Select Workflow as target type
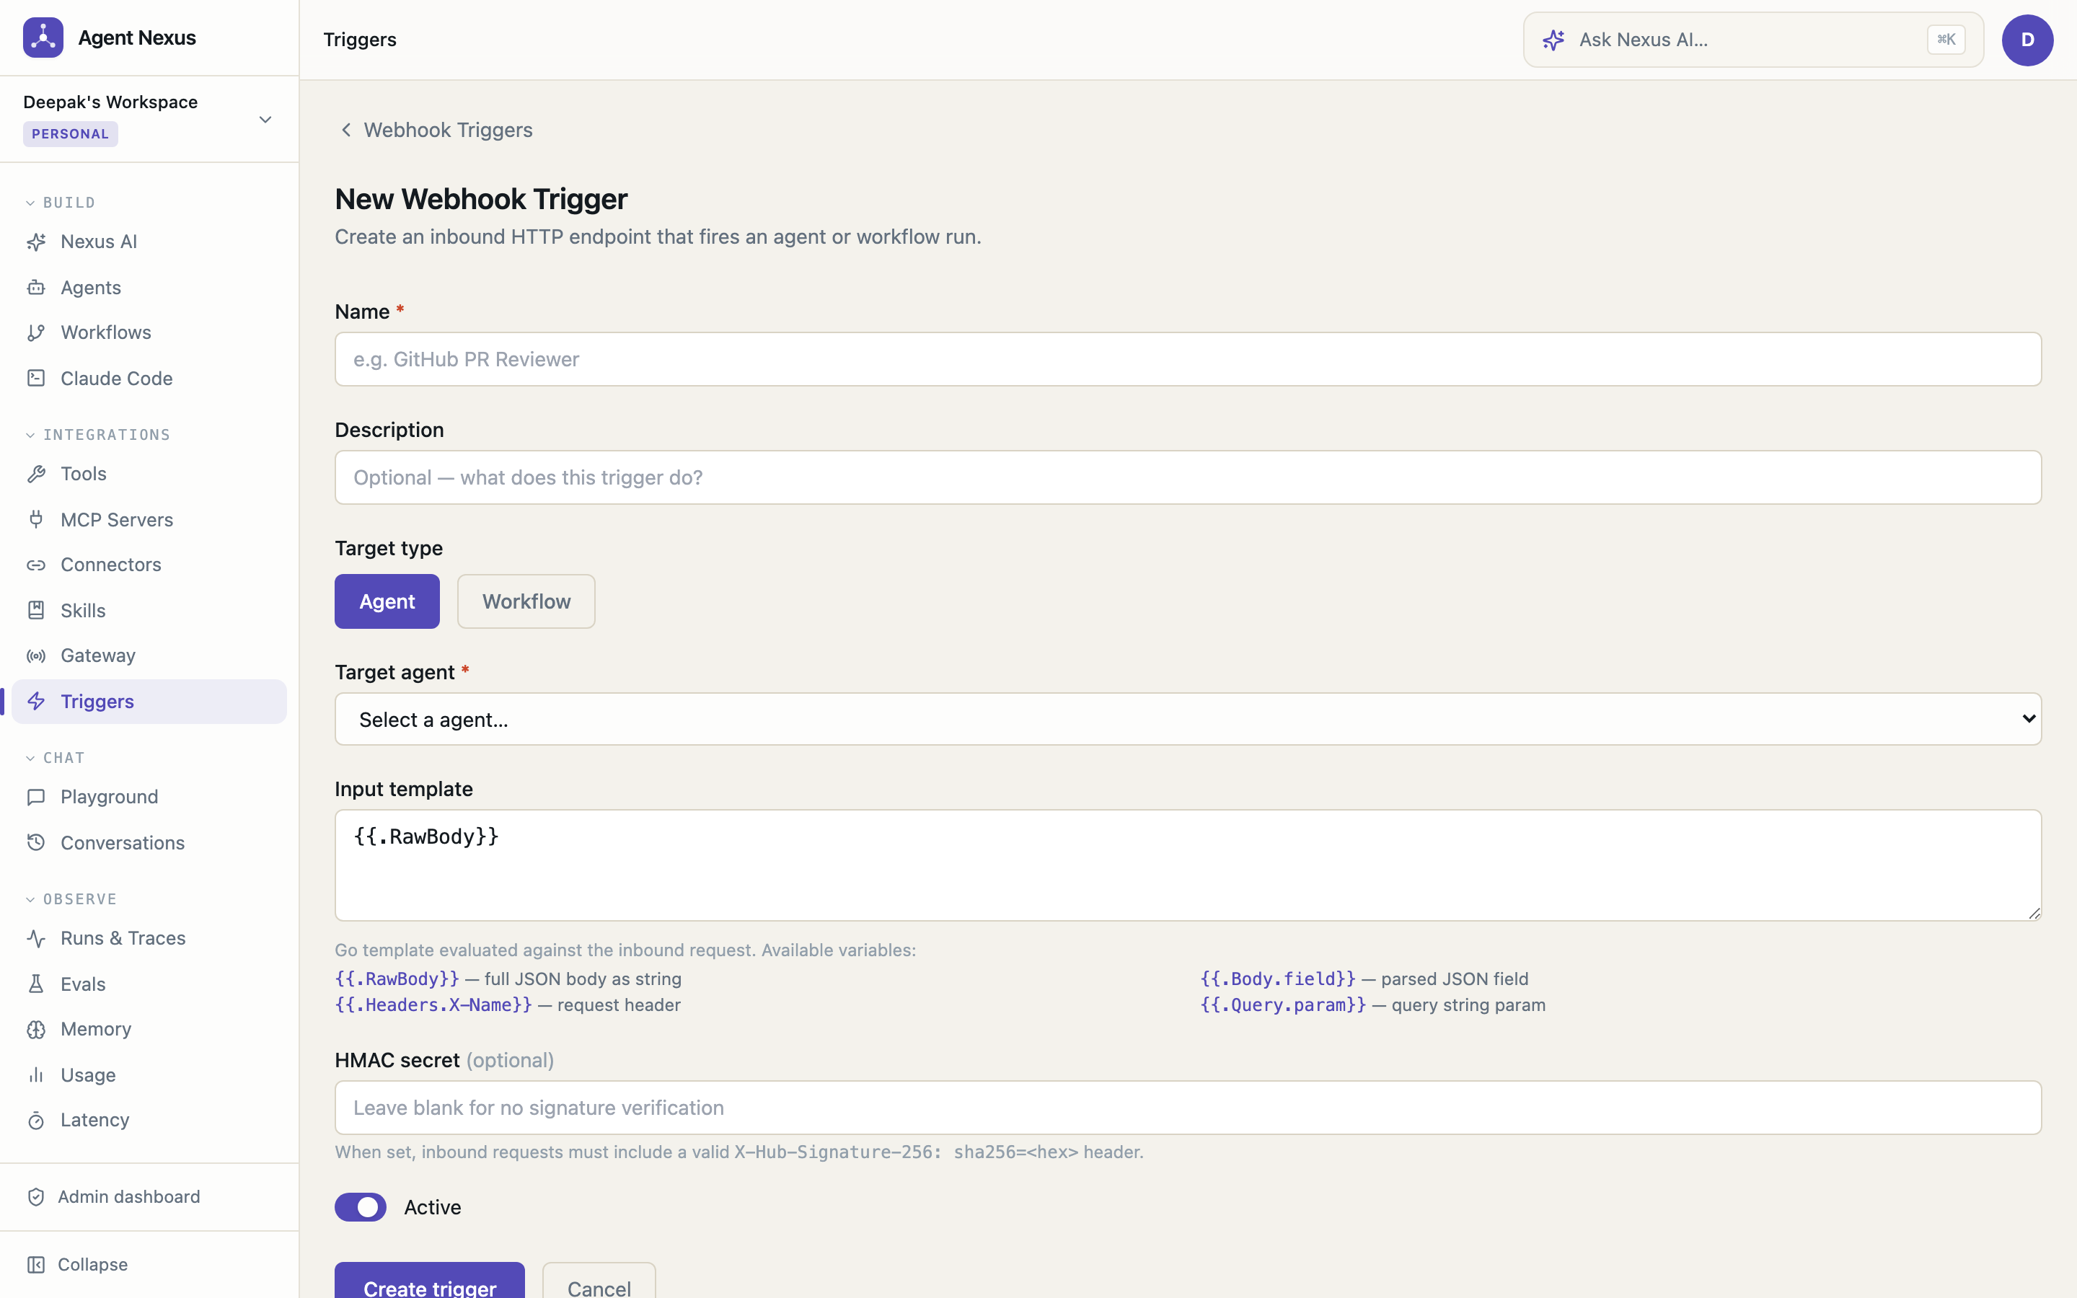This screenshot has height=1298, width=2077. (x=526, y=601)
